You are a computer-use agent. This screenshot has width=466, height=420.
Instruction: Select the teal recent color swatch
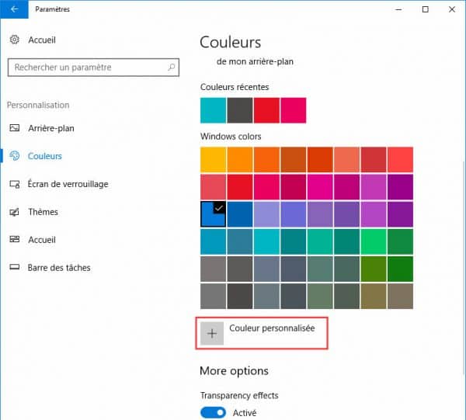tap(213, 109)
